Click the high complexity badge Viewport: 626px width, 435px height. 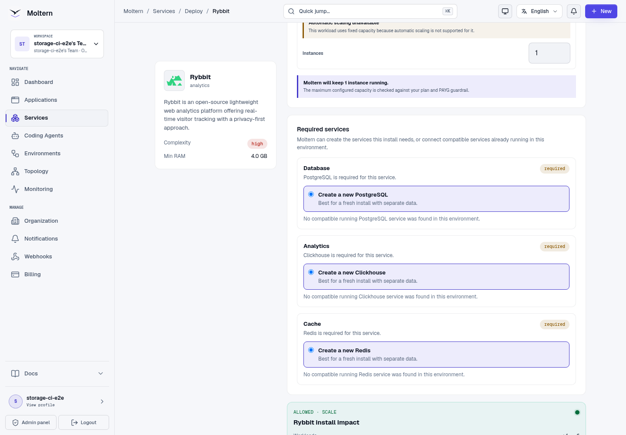pos(257,144)
